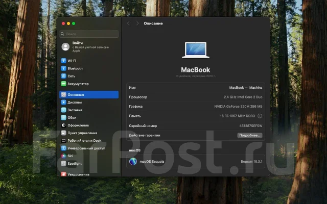Open Bluetooth icon in sidebar
The height and width of the screenshot is (204, 327).
[x=63, y=68]
